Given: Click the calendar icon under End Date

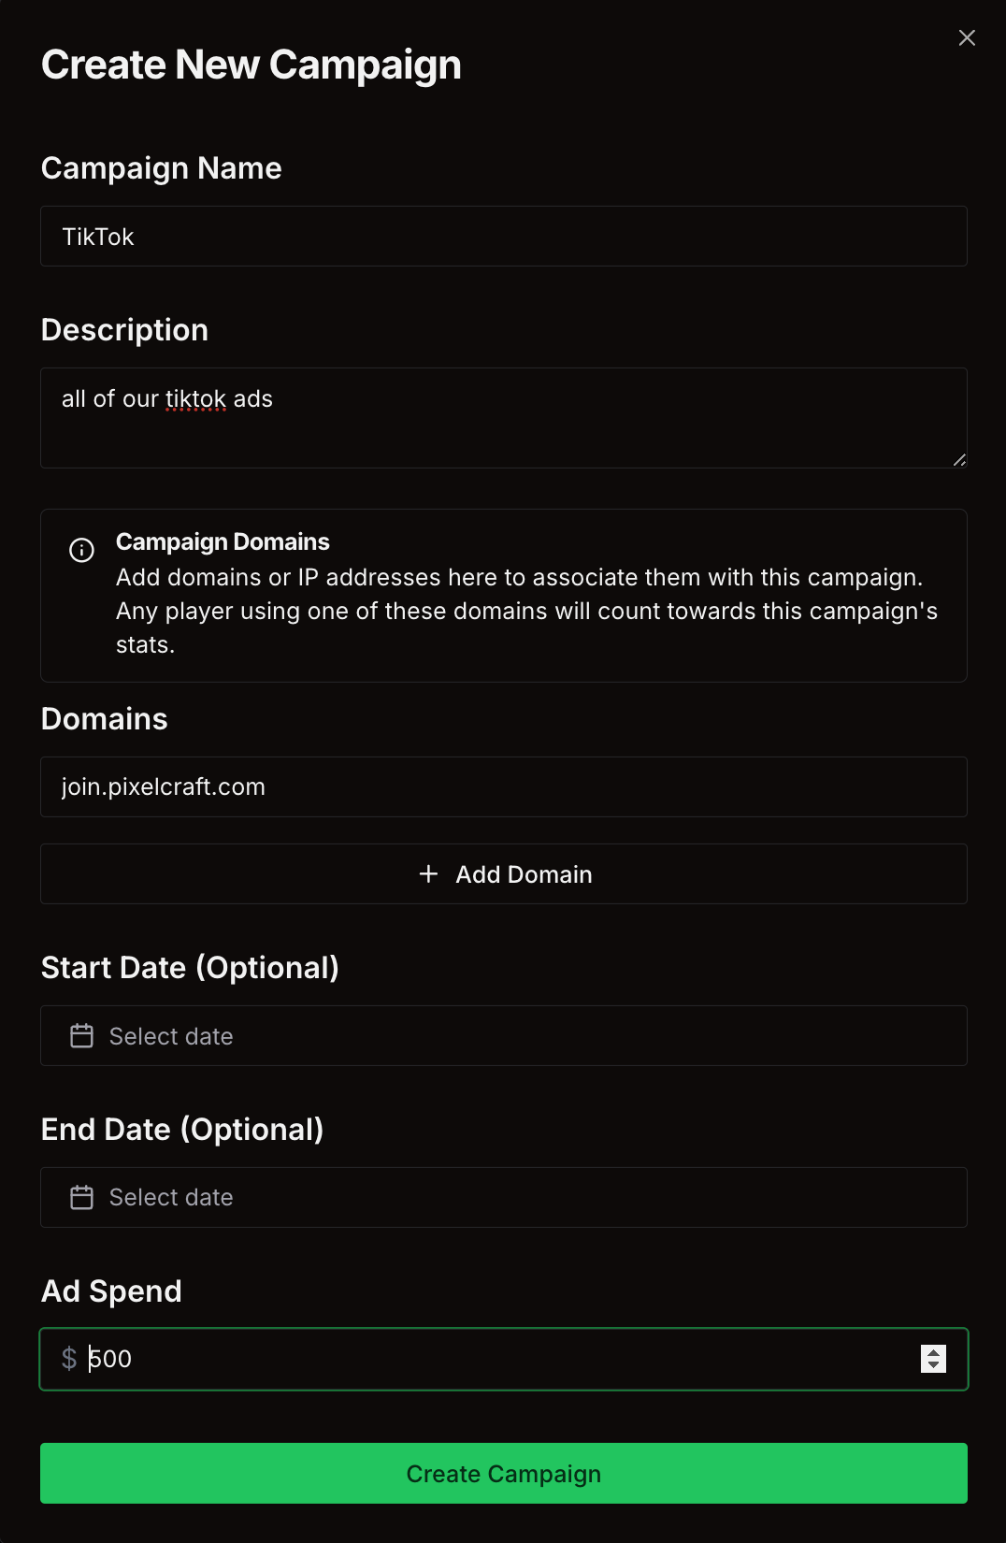Looking at the screenshot, I should pos(82,1198).
